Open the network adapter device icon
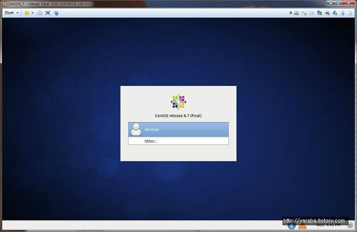Image resolution: width=357 pixels, height=232 pixels. [x=319, y=13]
